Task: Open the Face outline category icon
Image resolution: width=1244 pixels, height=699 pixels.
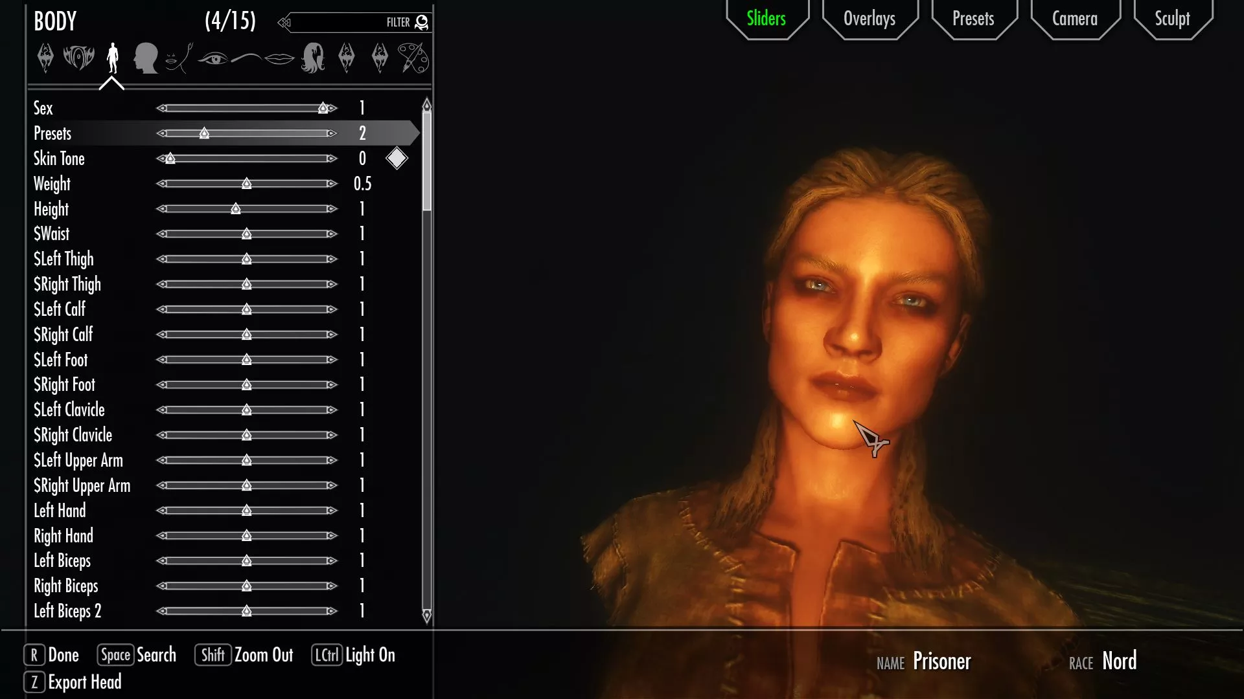Action: click(x=179, y=58)
